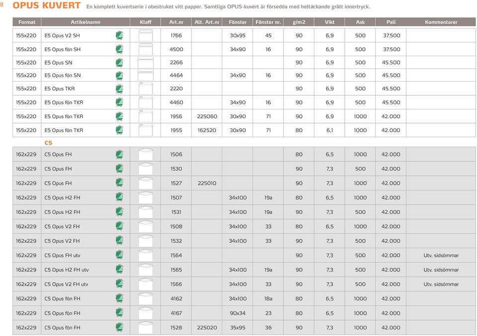Screen dimensions: 477x336
Task: Click the Swan ecolabel icon for article 1506
Action: [119, 154]
